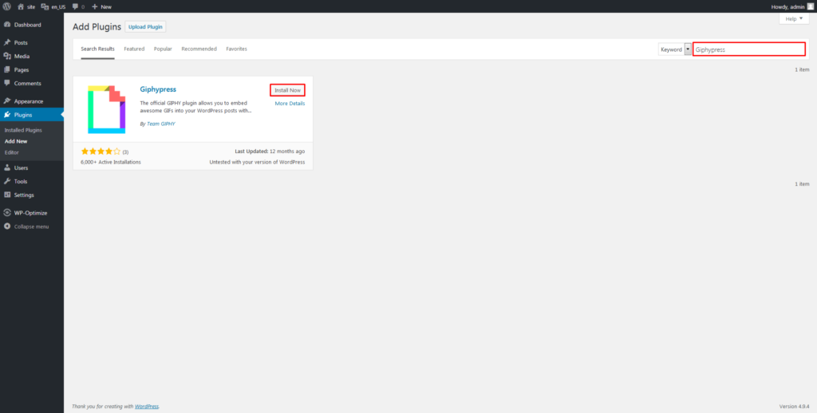The height and width of the screenshot is (413, 817).
Task: Follow the WordPress footer link
Action: coord(147,407)
